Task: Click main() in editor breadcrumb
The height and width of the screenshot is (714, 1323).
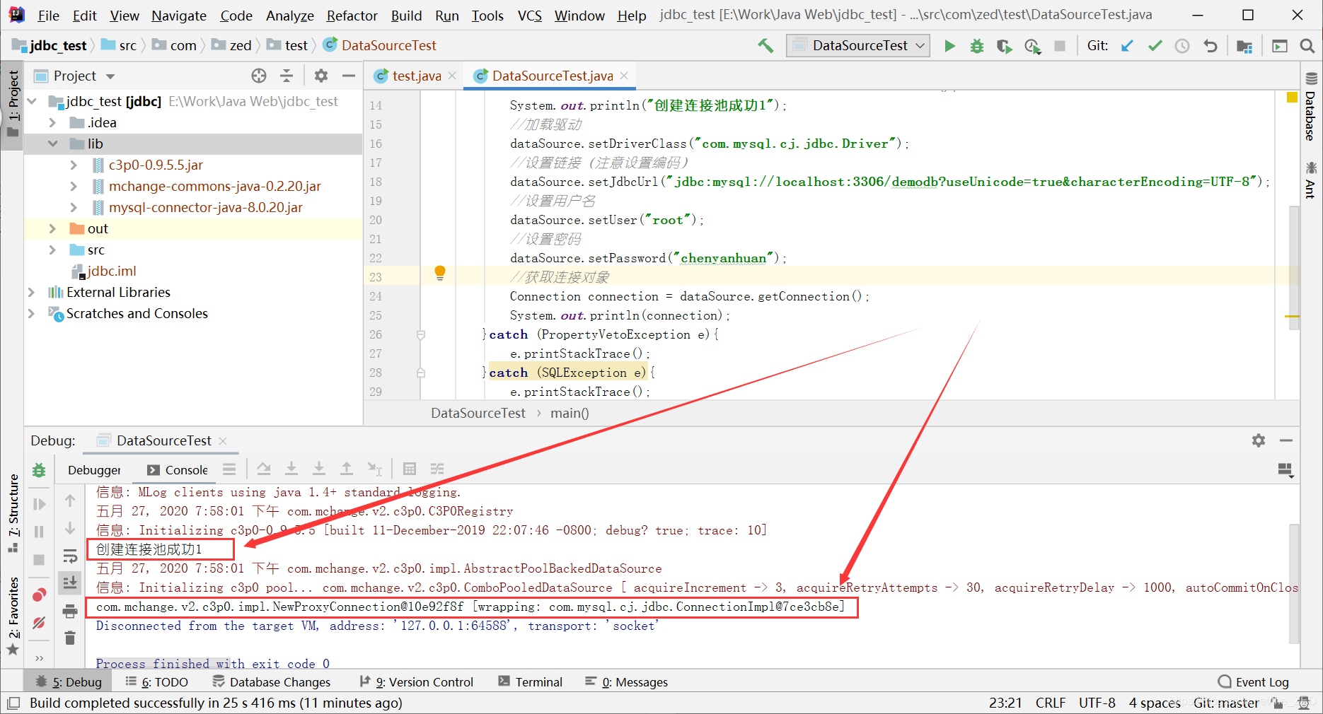Action: pyautogui.click(x=570, y=414)
